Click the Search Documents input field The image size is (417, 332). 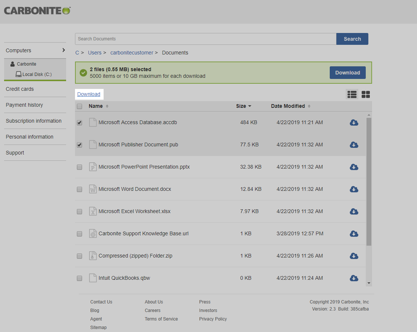[204, 39]
